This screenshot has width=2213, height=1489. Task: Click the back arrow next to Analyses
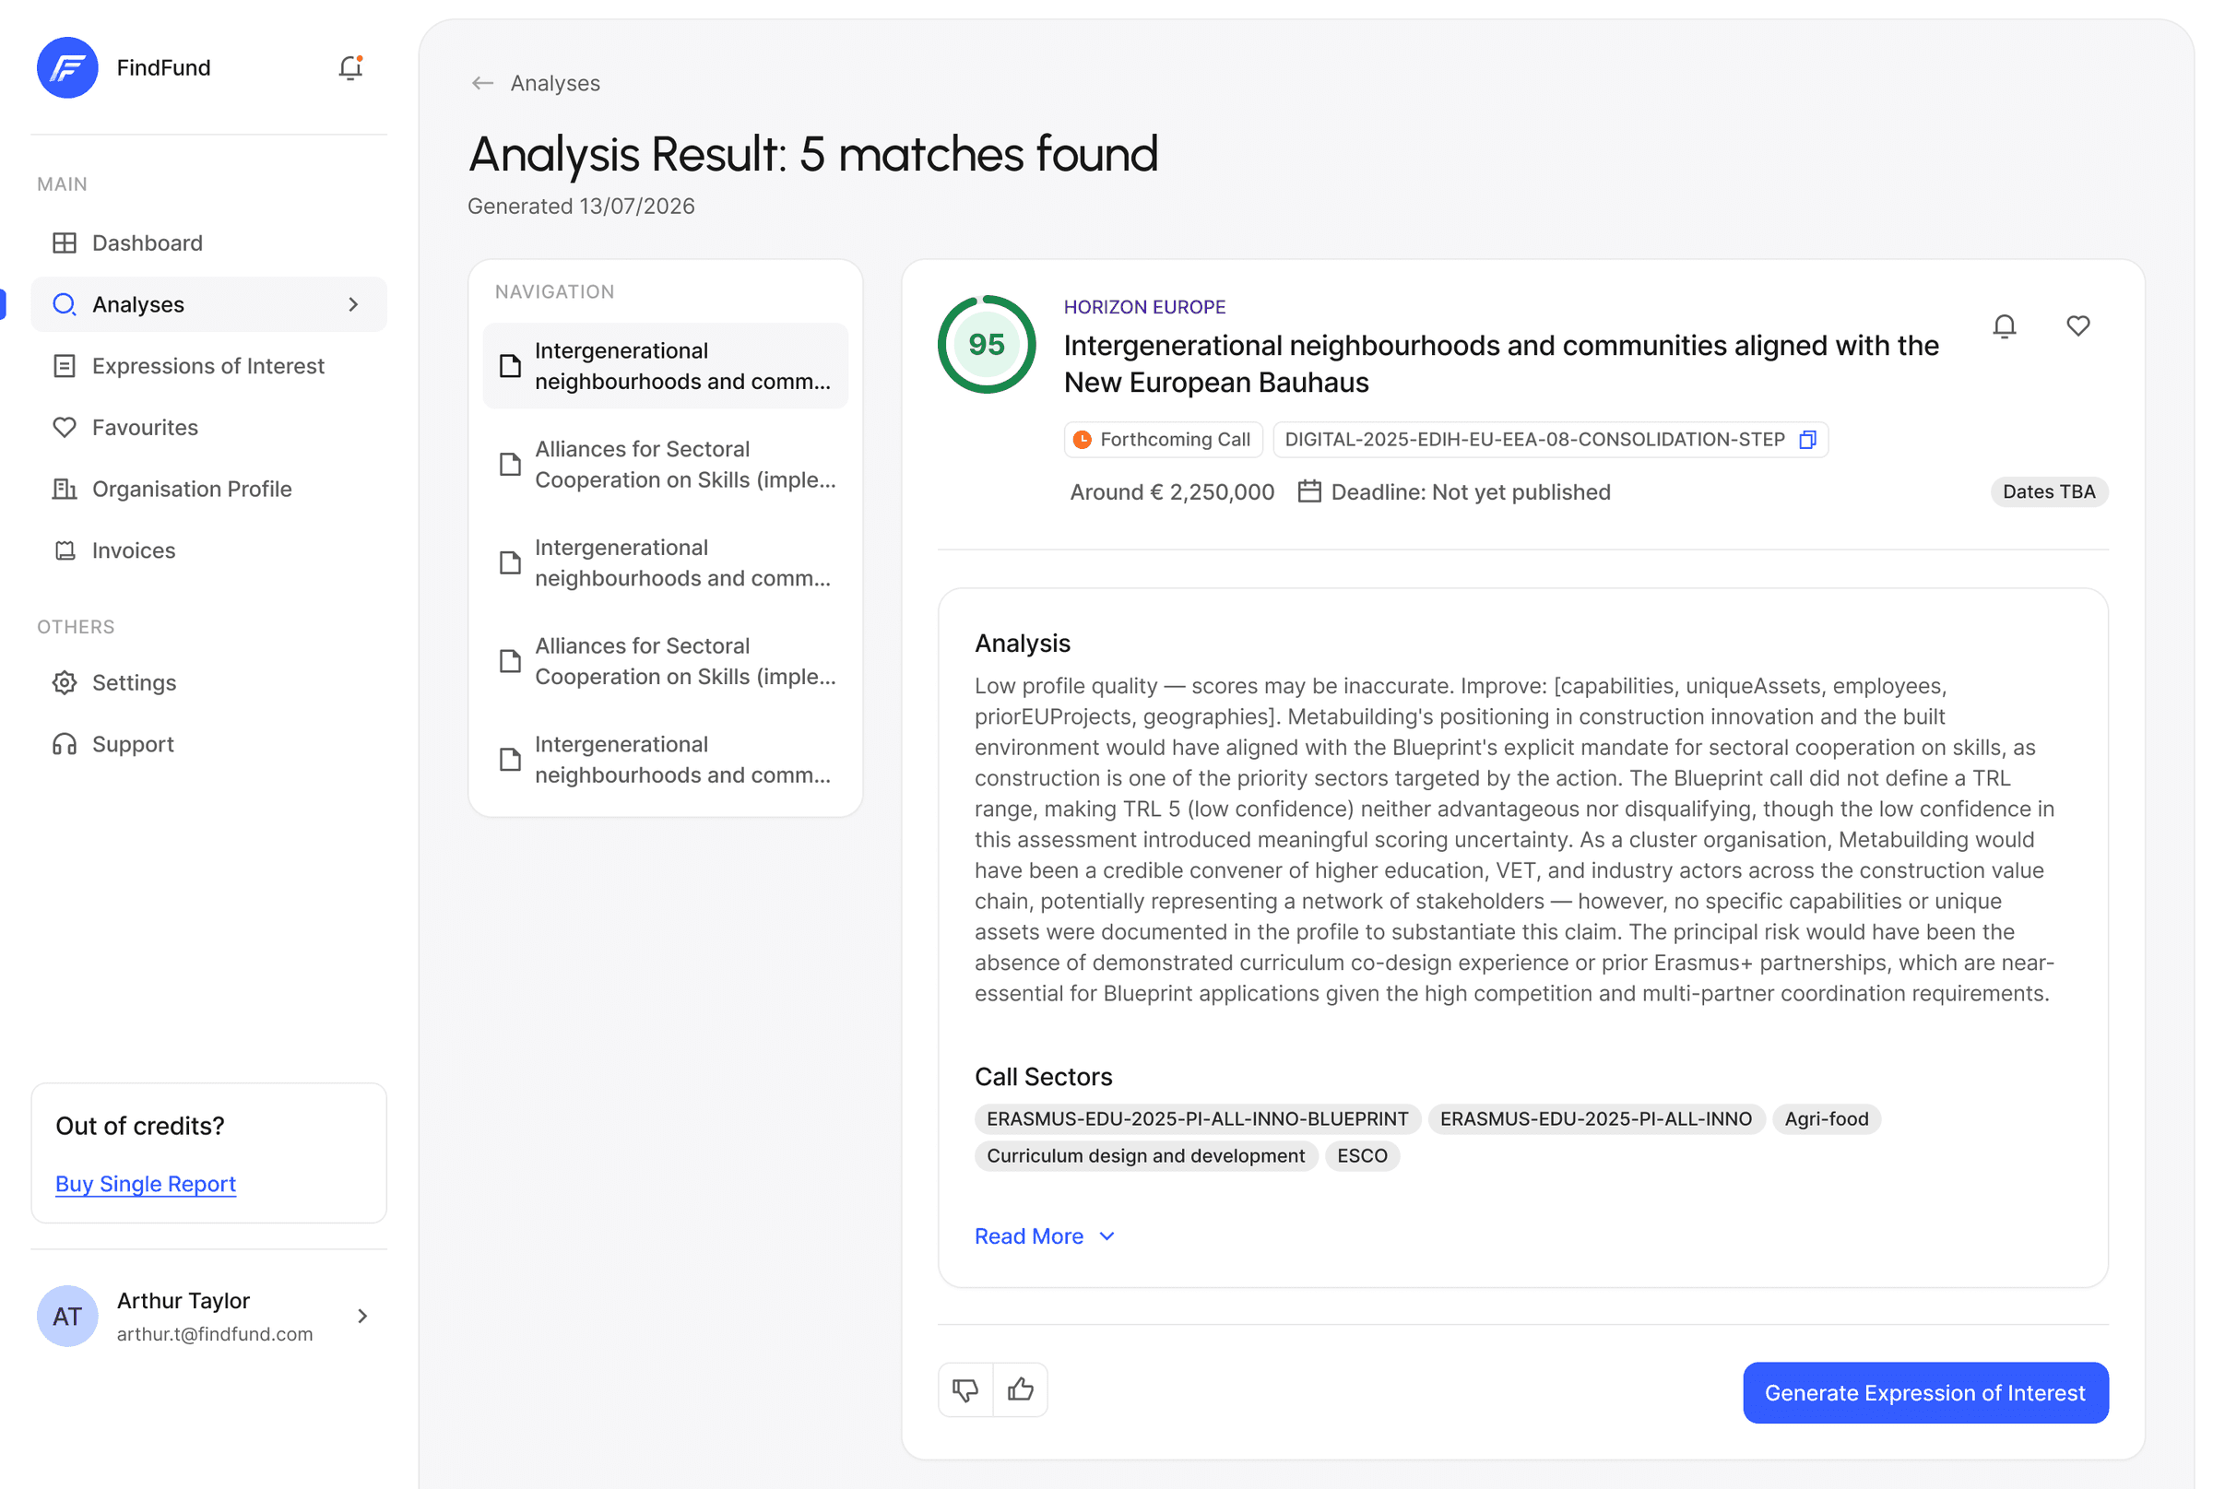(x=482, y=84)
